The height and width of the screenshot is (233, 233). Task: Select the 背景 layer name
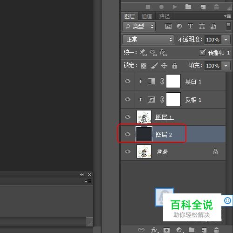162,152
